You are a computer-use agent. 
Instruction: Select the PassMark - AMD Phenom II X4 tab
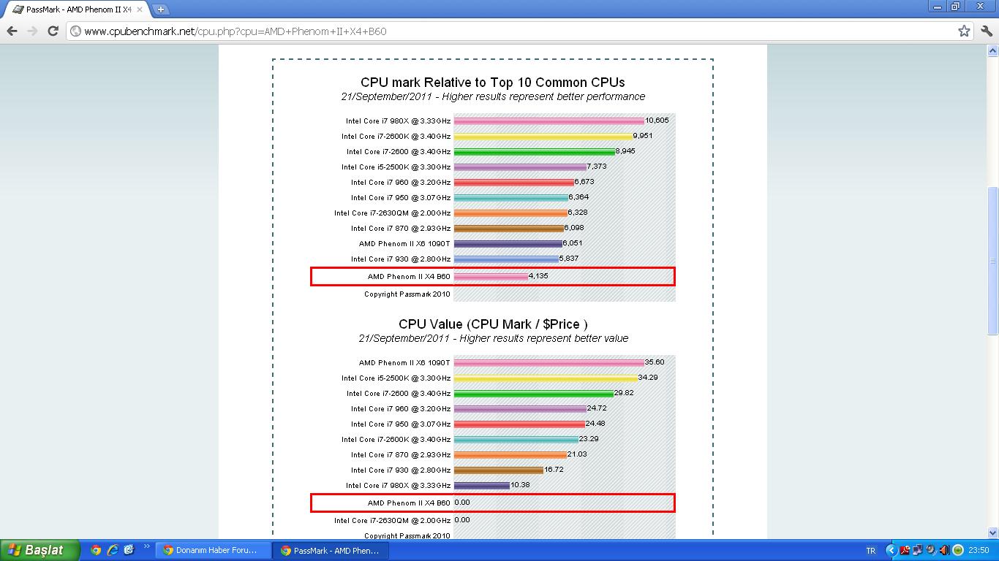coord(76,9)
